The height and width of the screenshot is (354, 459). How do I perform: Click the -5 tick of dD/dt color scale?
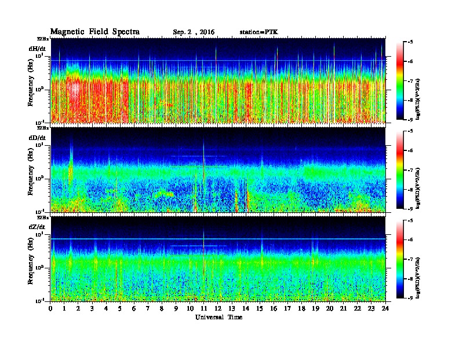410,131
